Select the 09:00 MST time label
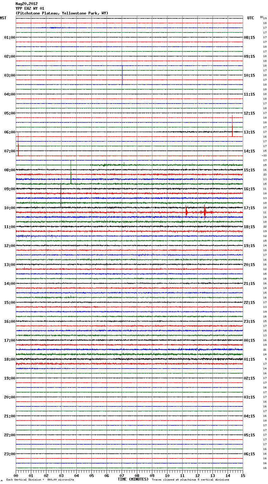Viewport: 268px width, 484px height. coord(10,189)
